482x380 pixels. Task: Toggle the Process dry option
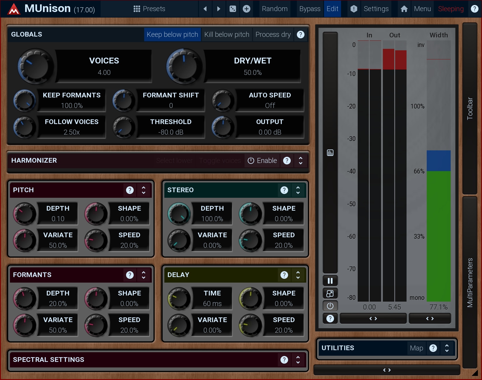click(273, 35)
